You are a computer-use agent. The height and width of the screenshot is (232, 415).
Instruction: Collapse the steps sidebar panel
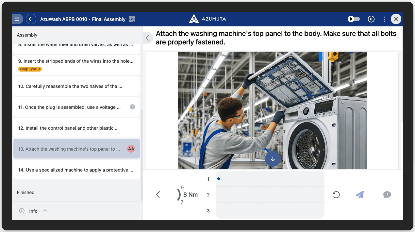point(147,38)
